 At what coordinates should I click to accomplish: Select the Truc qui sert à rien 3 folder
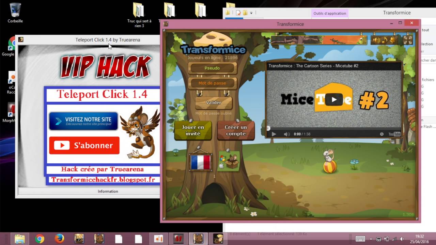138,15
